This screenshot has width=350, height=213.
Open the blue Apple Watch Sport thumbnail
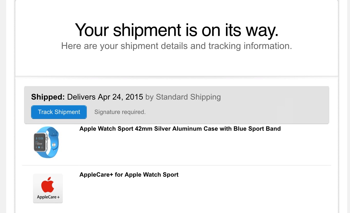tap(46, 142)
